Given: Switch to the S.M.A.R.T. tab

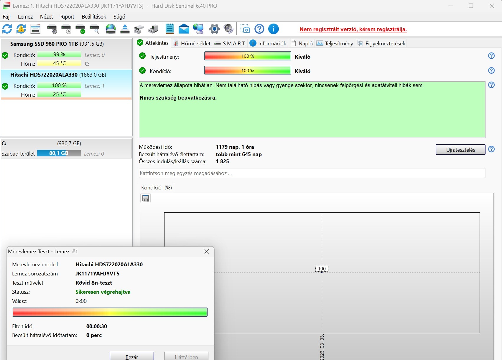Looking at the screenshot, I should [x=230, y=43].
